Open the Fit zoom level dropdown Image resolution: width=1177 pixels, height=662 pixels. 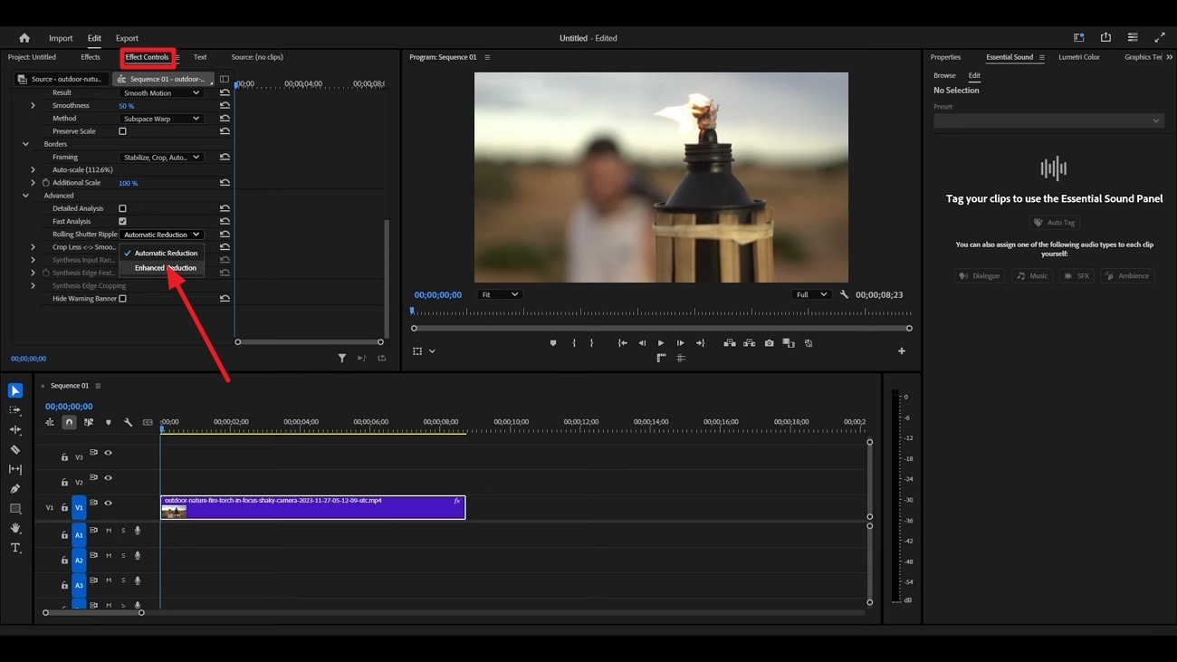(500, 293)
